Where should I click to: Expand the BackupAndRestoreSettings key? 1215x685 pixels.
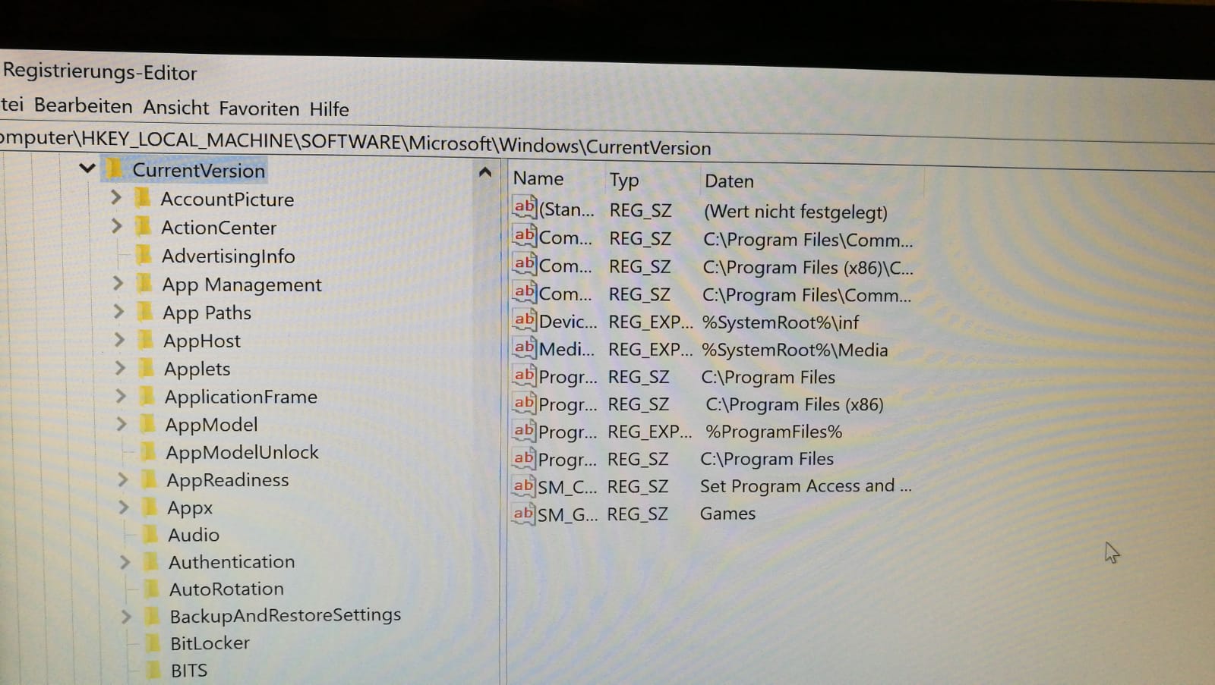click(x=127, y=616)
